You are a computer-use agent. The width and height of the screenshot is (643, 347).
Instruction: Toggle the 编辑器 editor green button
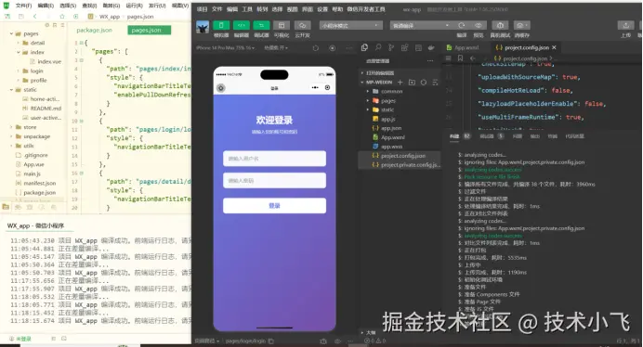click(242, 25)
